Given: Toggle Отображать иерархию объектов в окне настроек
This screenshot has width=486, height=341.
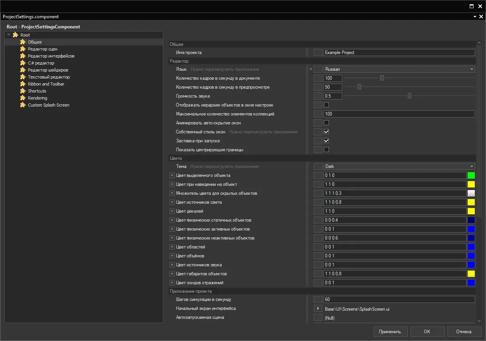Looking at the screenshot, I should coord(327,105).
